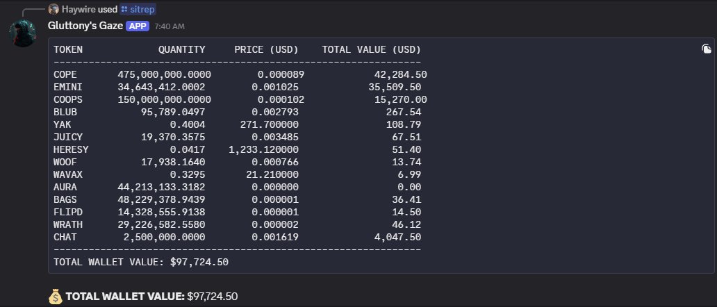Click JUICY total value 67.51
Image resolution: width=717 pixels, height=307 pixels.
coord(407,137)
